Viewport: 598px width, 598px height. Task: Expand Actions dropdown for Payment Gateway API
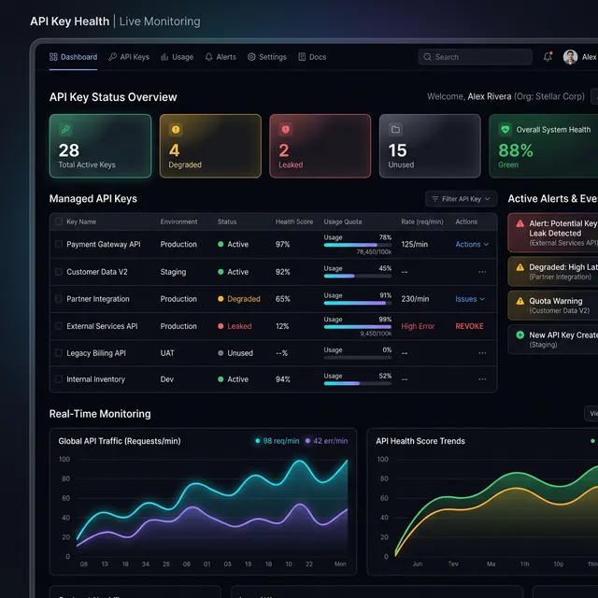point(472,245)
